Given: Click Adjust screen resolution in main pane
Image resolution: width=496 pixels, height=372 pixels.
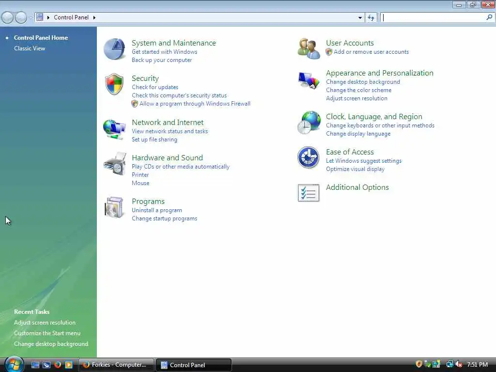Looking at the screenshot, I should [x=356, y=98].
